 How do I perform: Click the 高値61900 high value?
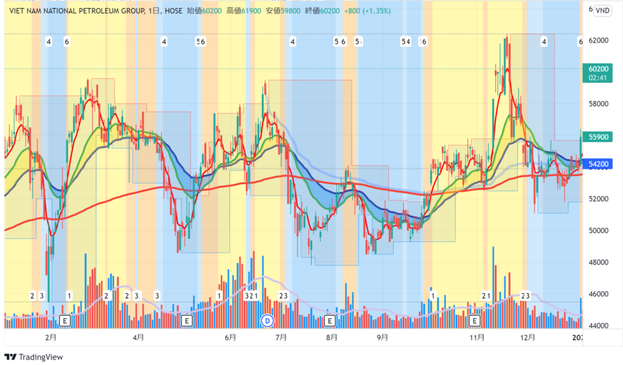click(243, 11)
